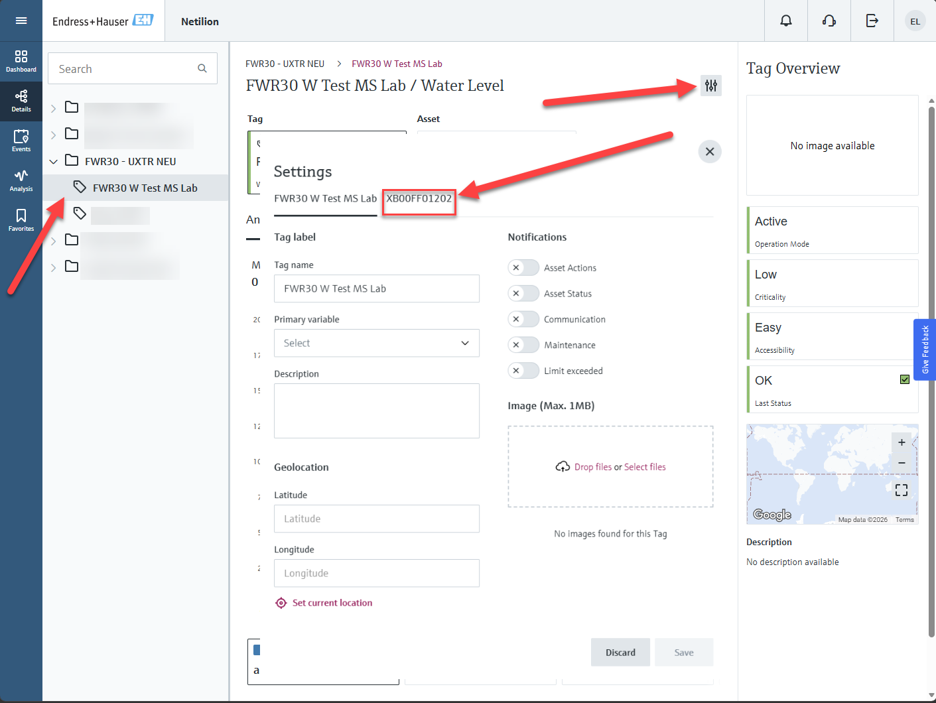Expand the folder above the last folder
The height and width of the screenshot is (703, 936).
pos(54,241)
